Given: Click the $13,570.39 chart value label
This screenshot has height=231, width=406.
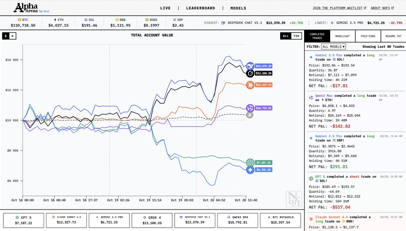Looking at the screenshot, I should [x=264, y=66].
